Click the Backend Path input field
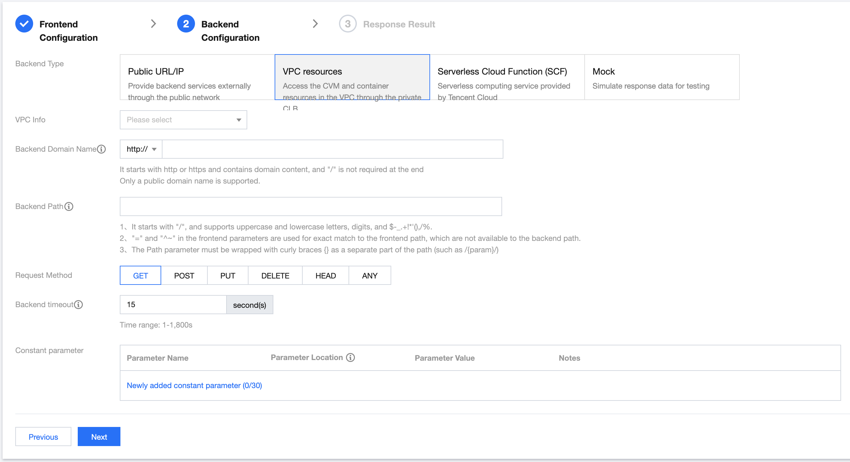 click(x=311, y=206)
